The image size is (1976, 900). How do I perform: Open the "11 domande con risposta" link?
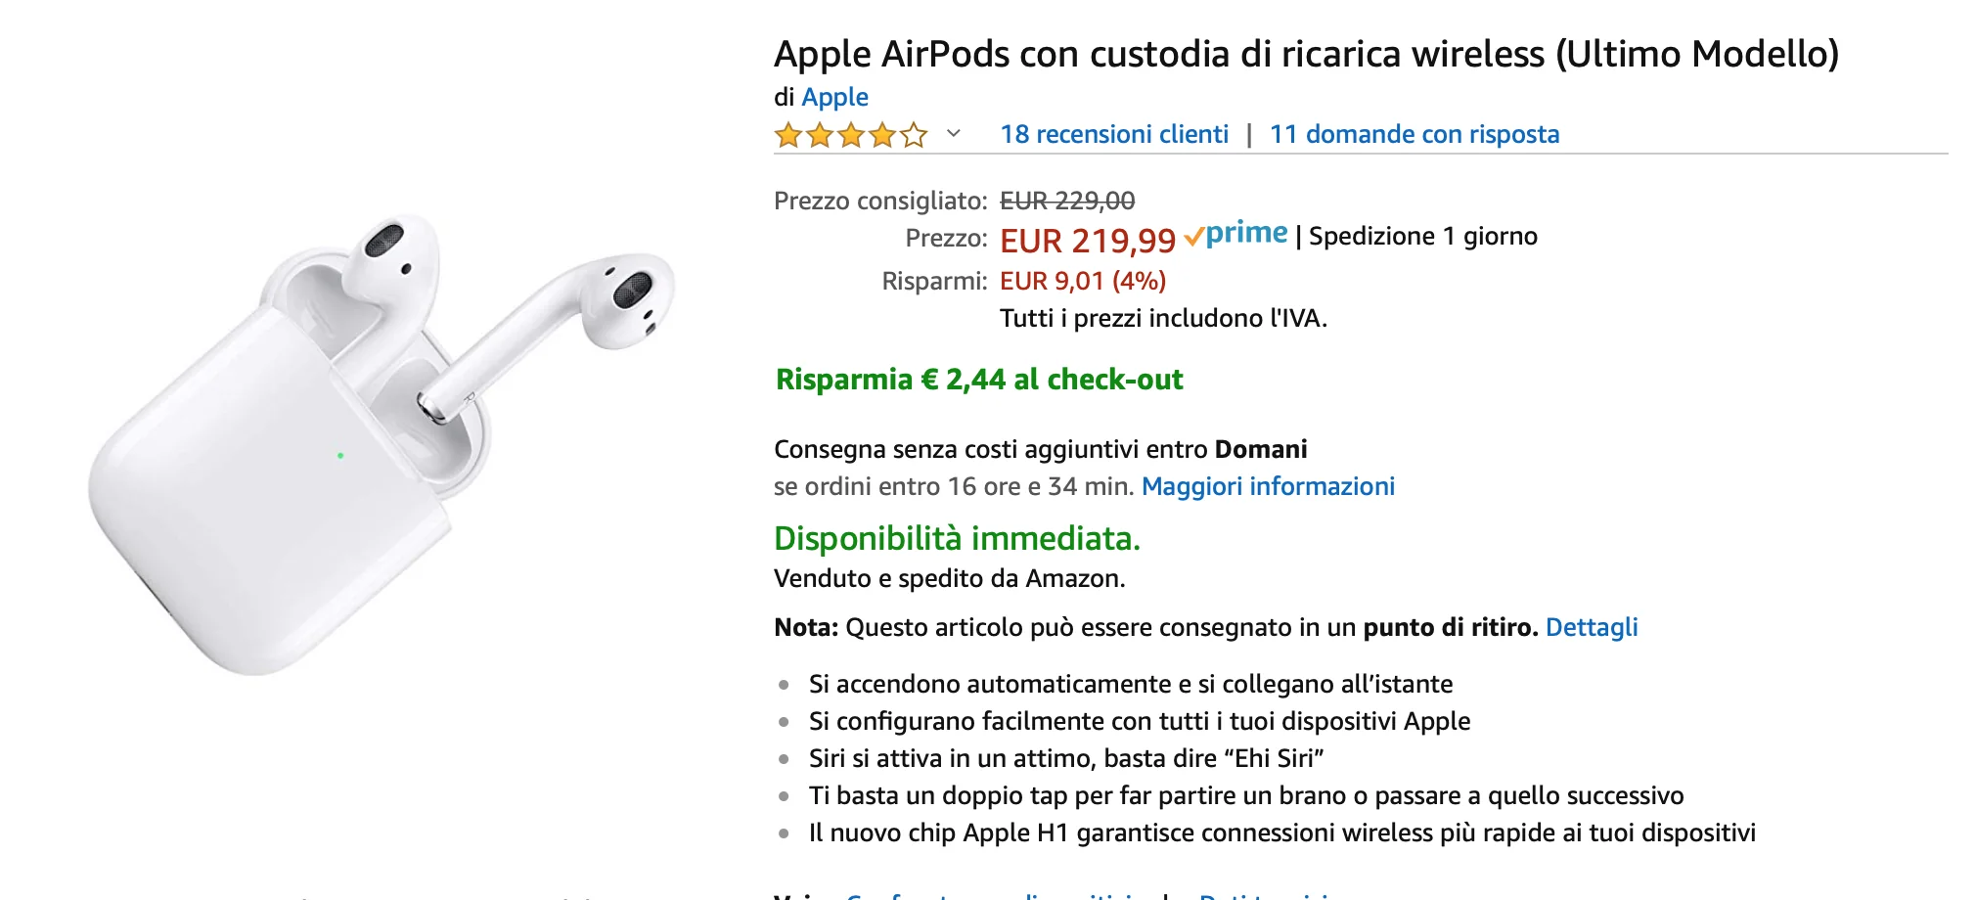[x=1415, y=134]
